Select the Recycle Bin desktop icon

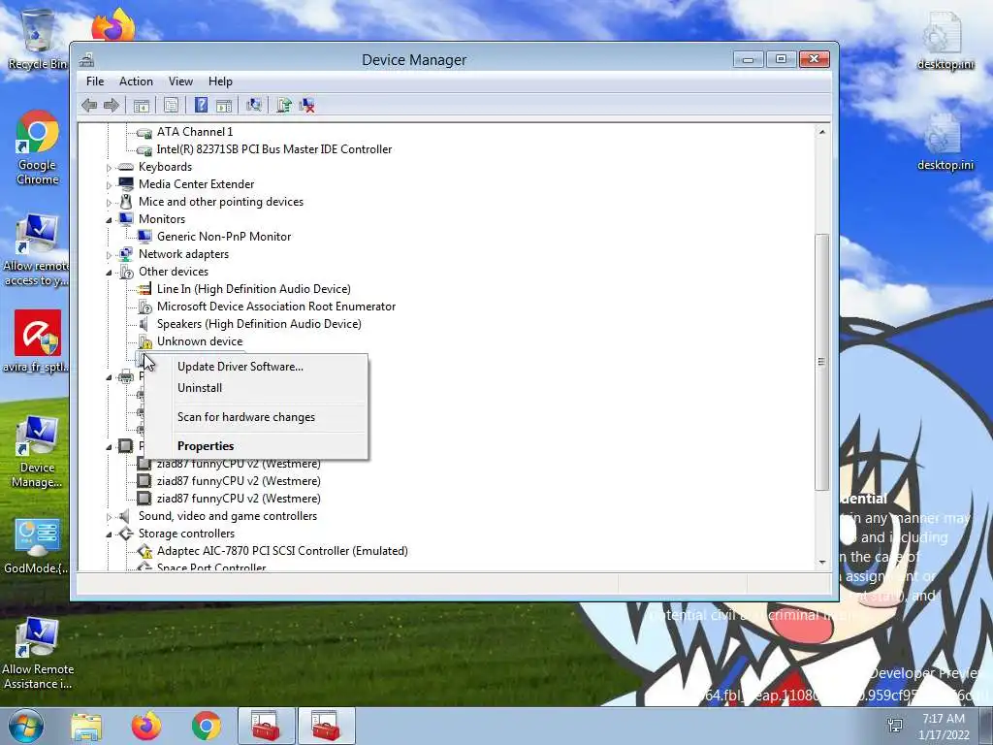pos(38,39)
